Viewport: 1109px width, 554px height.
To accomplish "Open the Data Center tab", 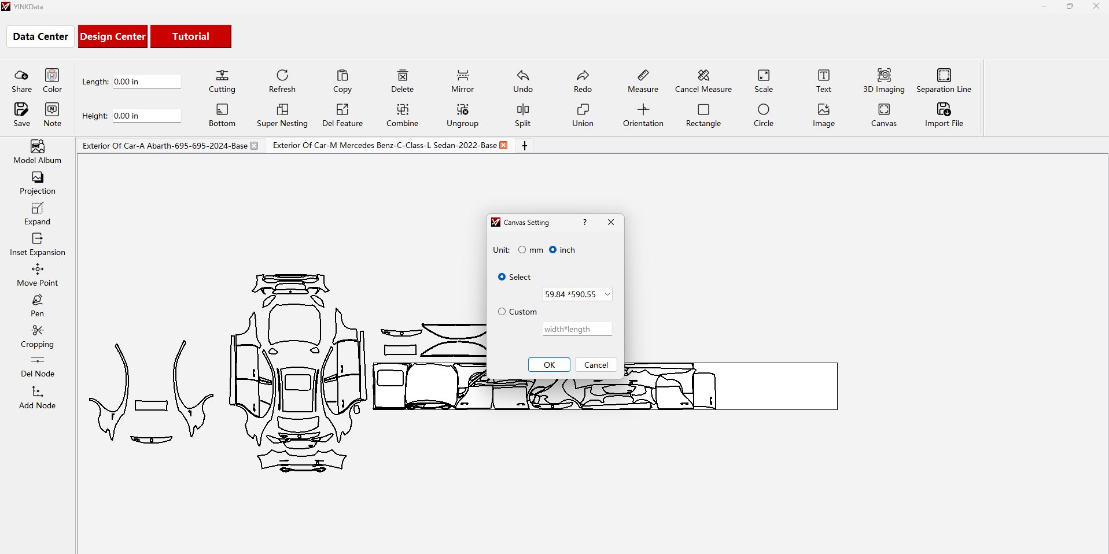I will click(40, 36).
